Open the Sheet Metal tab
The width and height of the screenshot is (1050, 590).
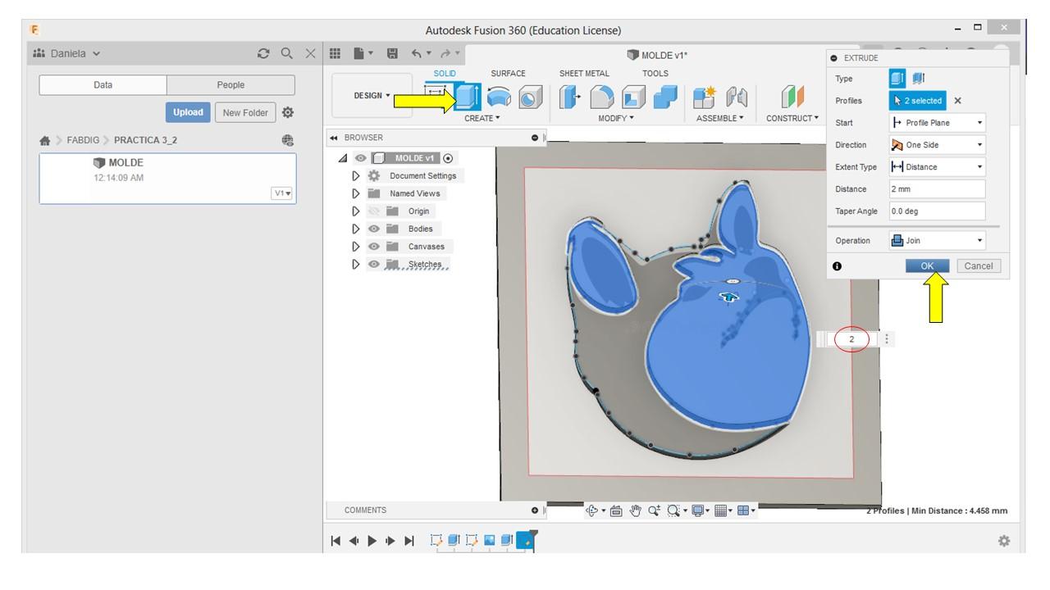tap(585, 74)
